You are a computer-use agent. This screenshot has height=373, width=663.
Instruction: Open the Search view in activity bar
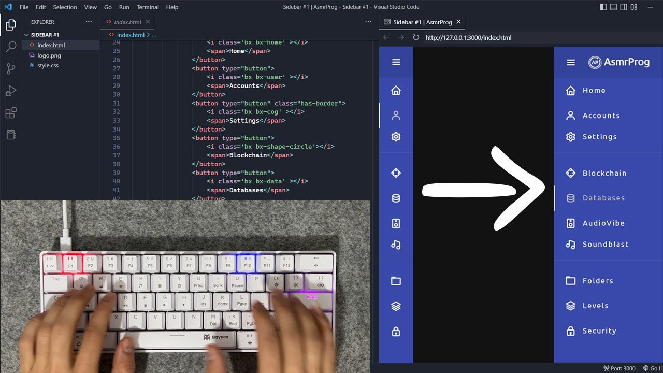(x=11, y=47)
